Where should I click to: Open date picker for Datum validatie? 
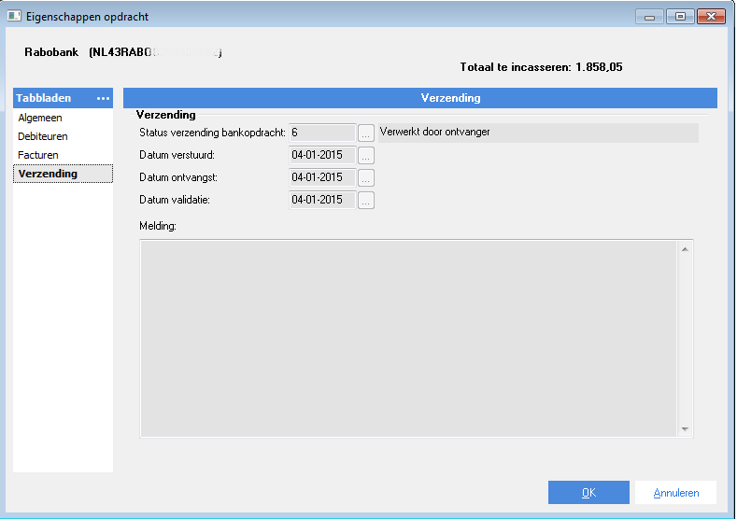point(366,201)
